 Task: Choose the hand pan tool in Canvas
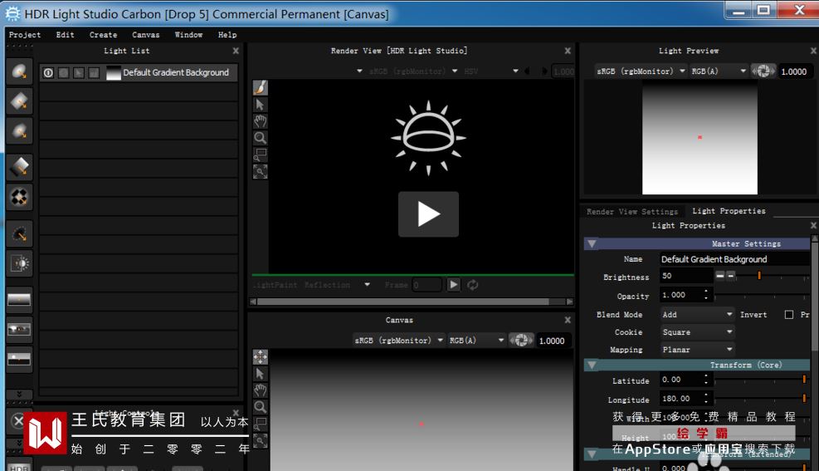pyautogui.click(x=260, y=390)
